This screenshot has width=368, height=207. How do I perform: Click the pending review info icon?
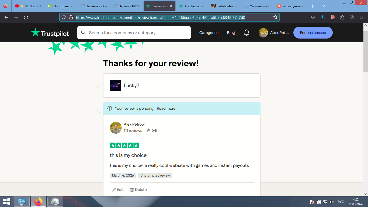pos(110,108)
